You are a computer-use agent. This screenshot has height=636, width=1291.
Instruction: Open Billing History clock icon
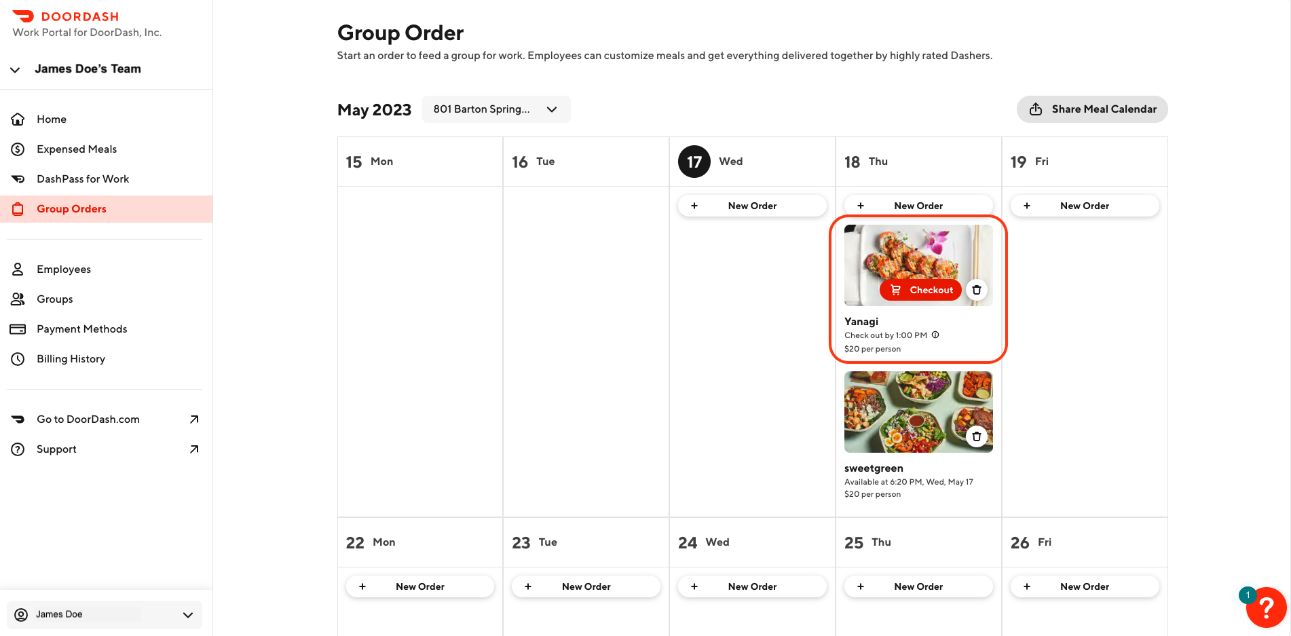coord(18,358)
